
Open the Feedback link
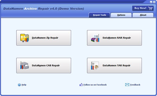[135, 85]
